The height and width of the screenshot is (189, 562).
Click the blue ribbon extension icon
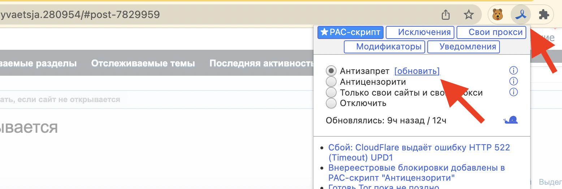520,15
